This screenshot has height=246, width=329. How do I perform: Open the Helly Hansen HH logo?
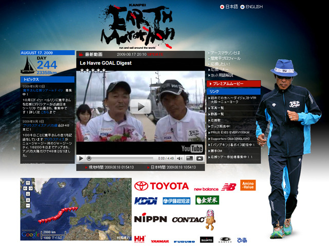pyautogui.click(x=139, y=239)
